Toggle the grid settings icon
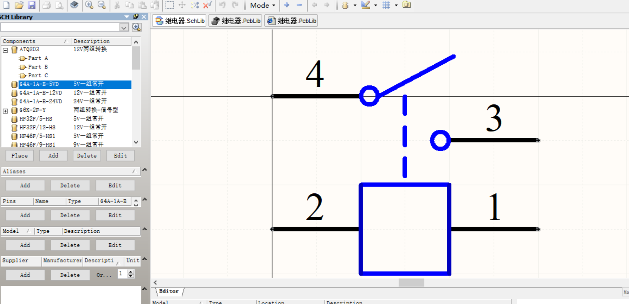629x304 pixels. pyautogui.click(x=386, y=5)
